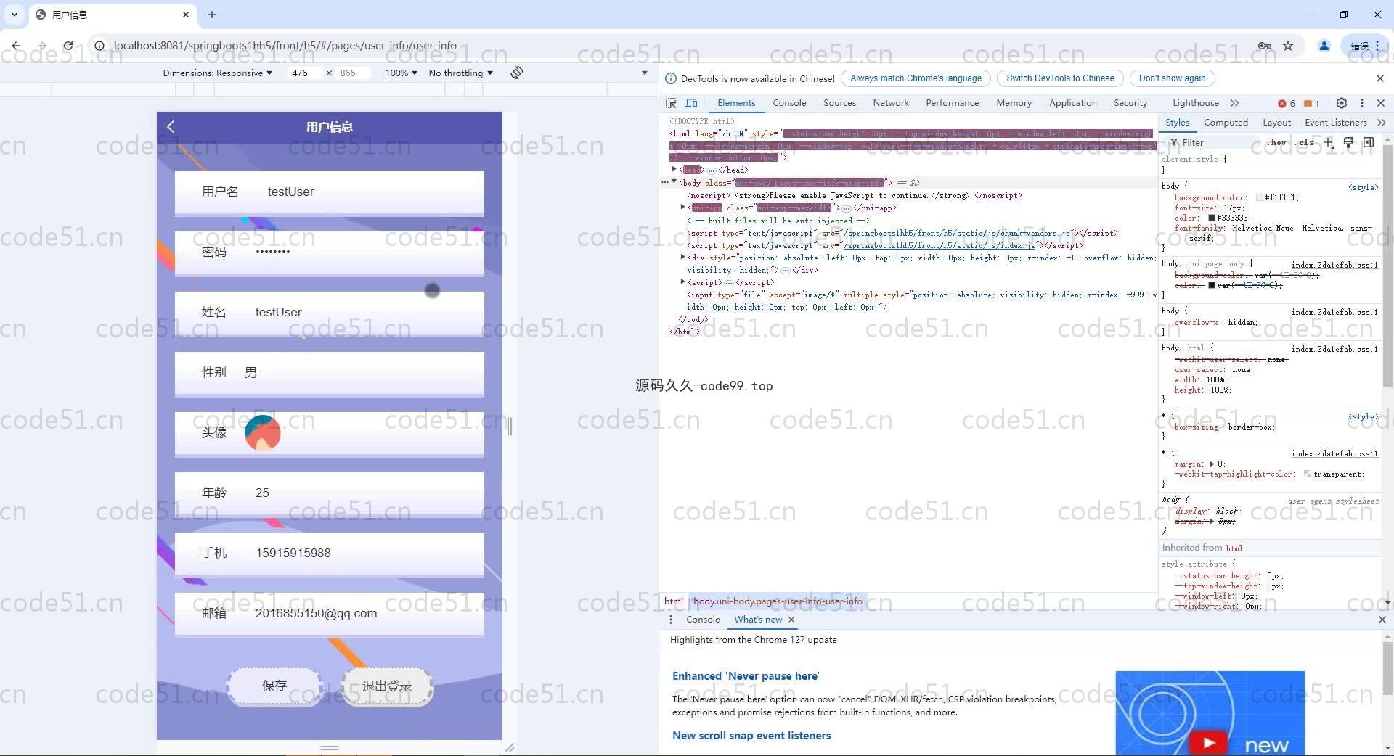Image resolution: width=1394 pixels, height=756 pixels.
Task: Play the Chrome 127 new features video
Action: click(1209, 742)
